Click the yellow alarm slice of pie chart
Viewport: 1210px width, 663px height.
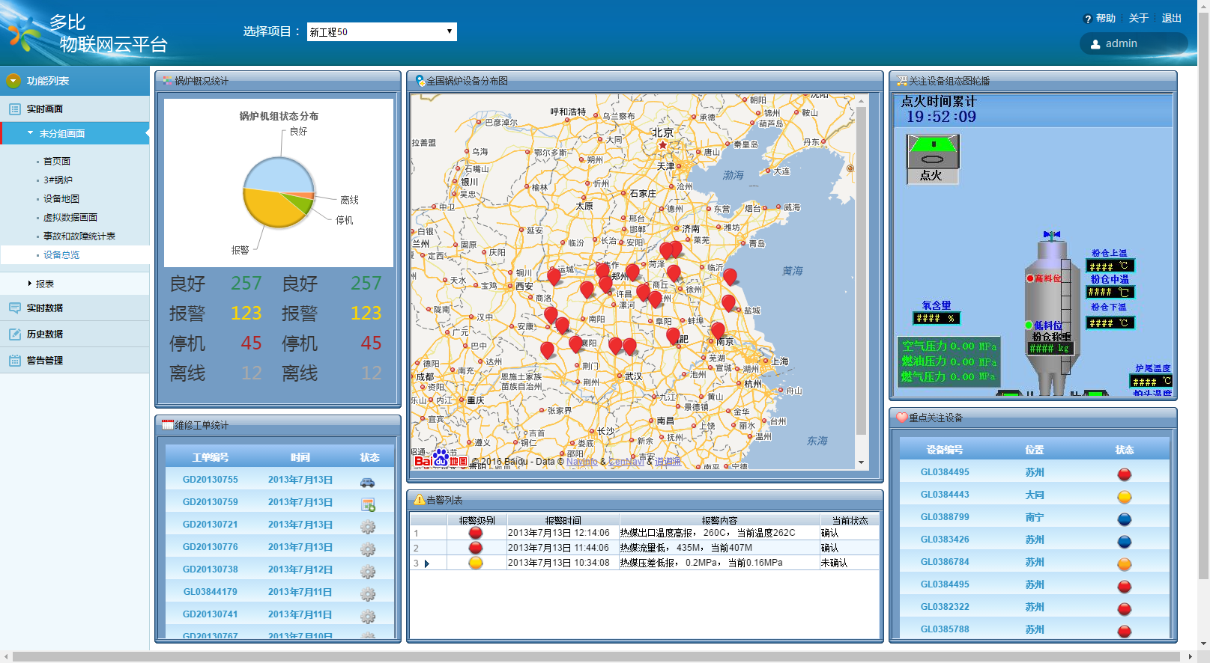(270, 210)
